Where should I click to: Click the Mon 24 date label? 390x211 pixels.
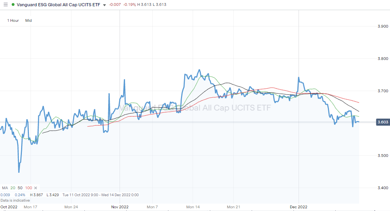click(x=72, y=207)
